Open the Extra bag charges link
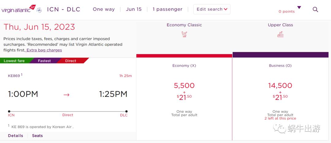331x143 pixels. 44,50
